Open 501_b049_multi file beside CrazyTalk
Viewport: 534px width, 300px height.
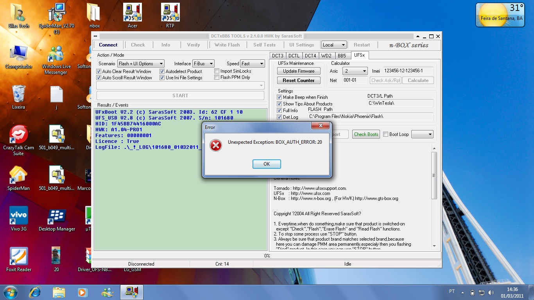57,137
